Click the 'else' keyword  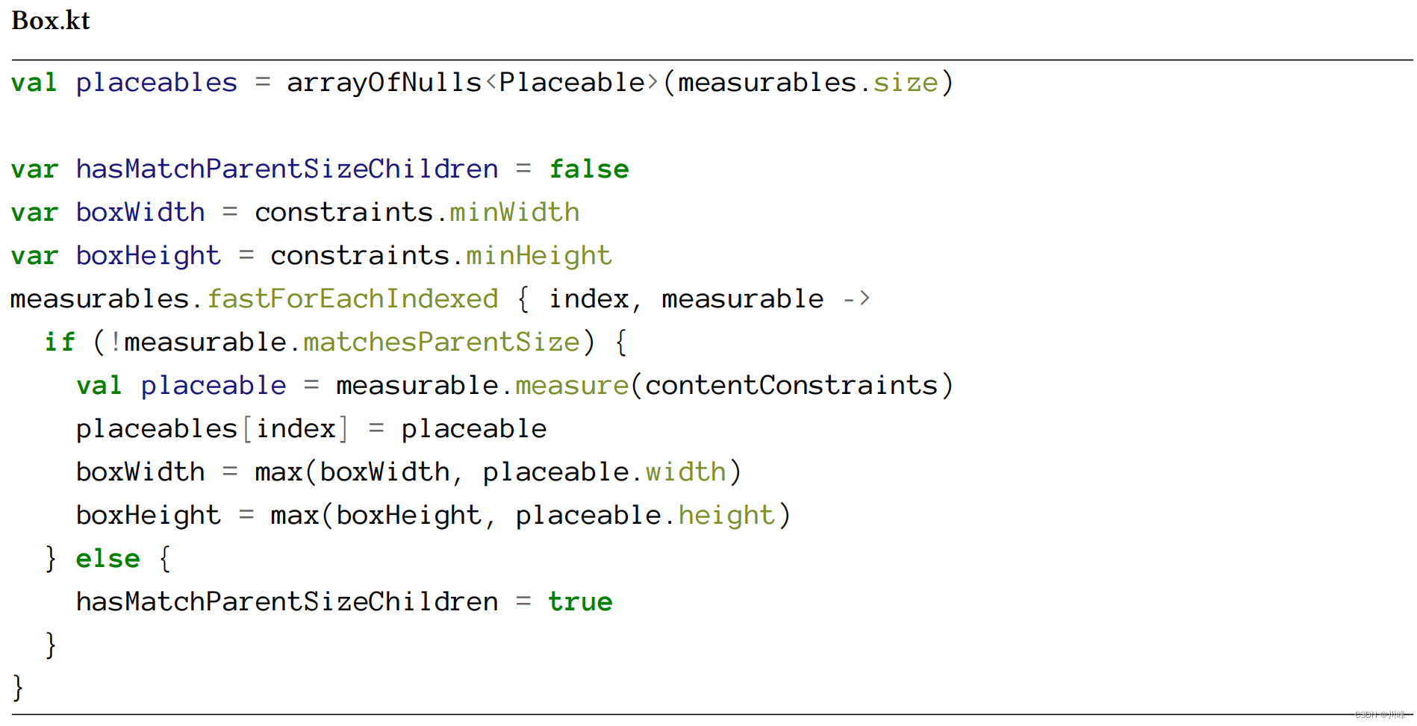point(108,559)
